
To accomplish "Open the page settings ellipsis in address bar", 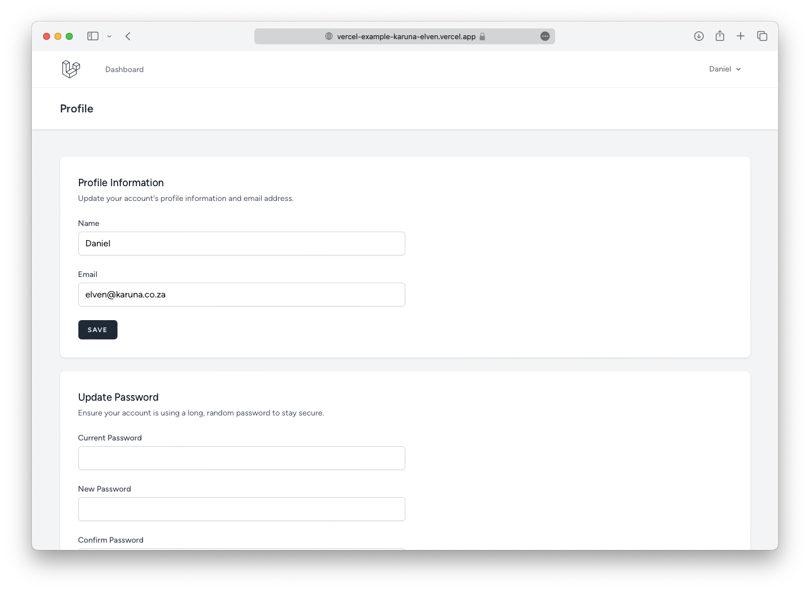I will click(544, 36).
